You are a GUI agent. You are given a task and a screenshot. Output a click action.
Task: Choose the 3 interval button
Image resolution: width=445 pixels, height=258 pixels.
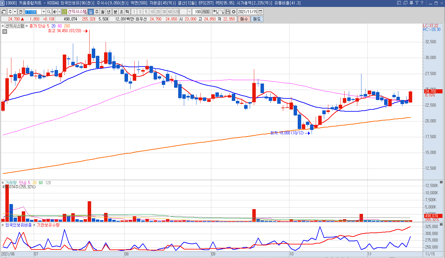tap(140, 12)
